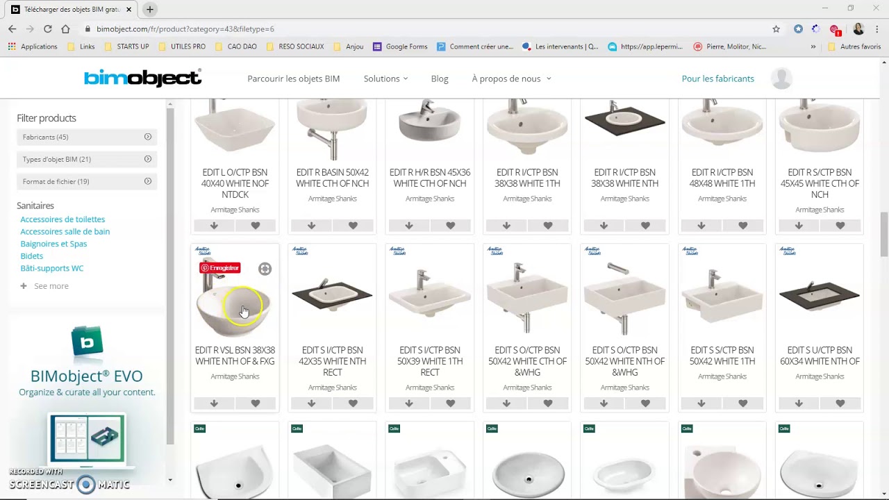
Task: Favorite EDIT L O/CTP BSN 40X40 product
Action: [256, 226]
